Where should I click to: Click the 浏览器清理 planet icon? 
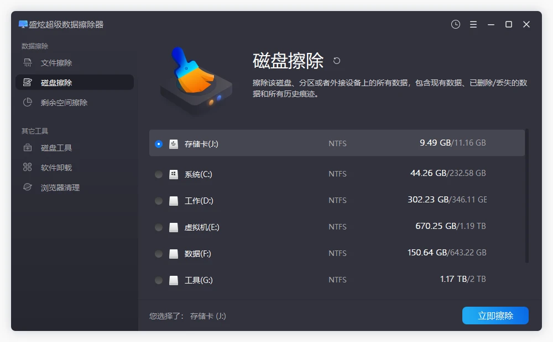[x=28, y=188]
